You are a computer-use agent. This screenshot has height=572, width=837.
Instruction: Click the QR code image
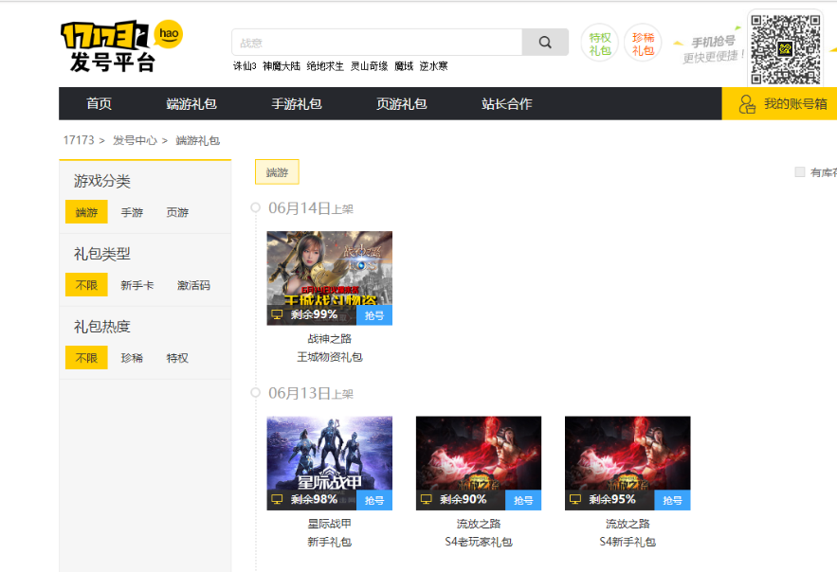pyautogui.click(x=785, y=49)
